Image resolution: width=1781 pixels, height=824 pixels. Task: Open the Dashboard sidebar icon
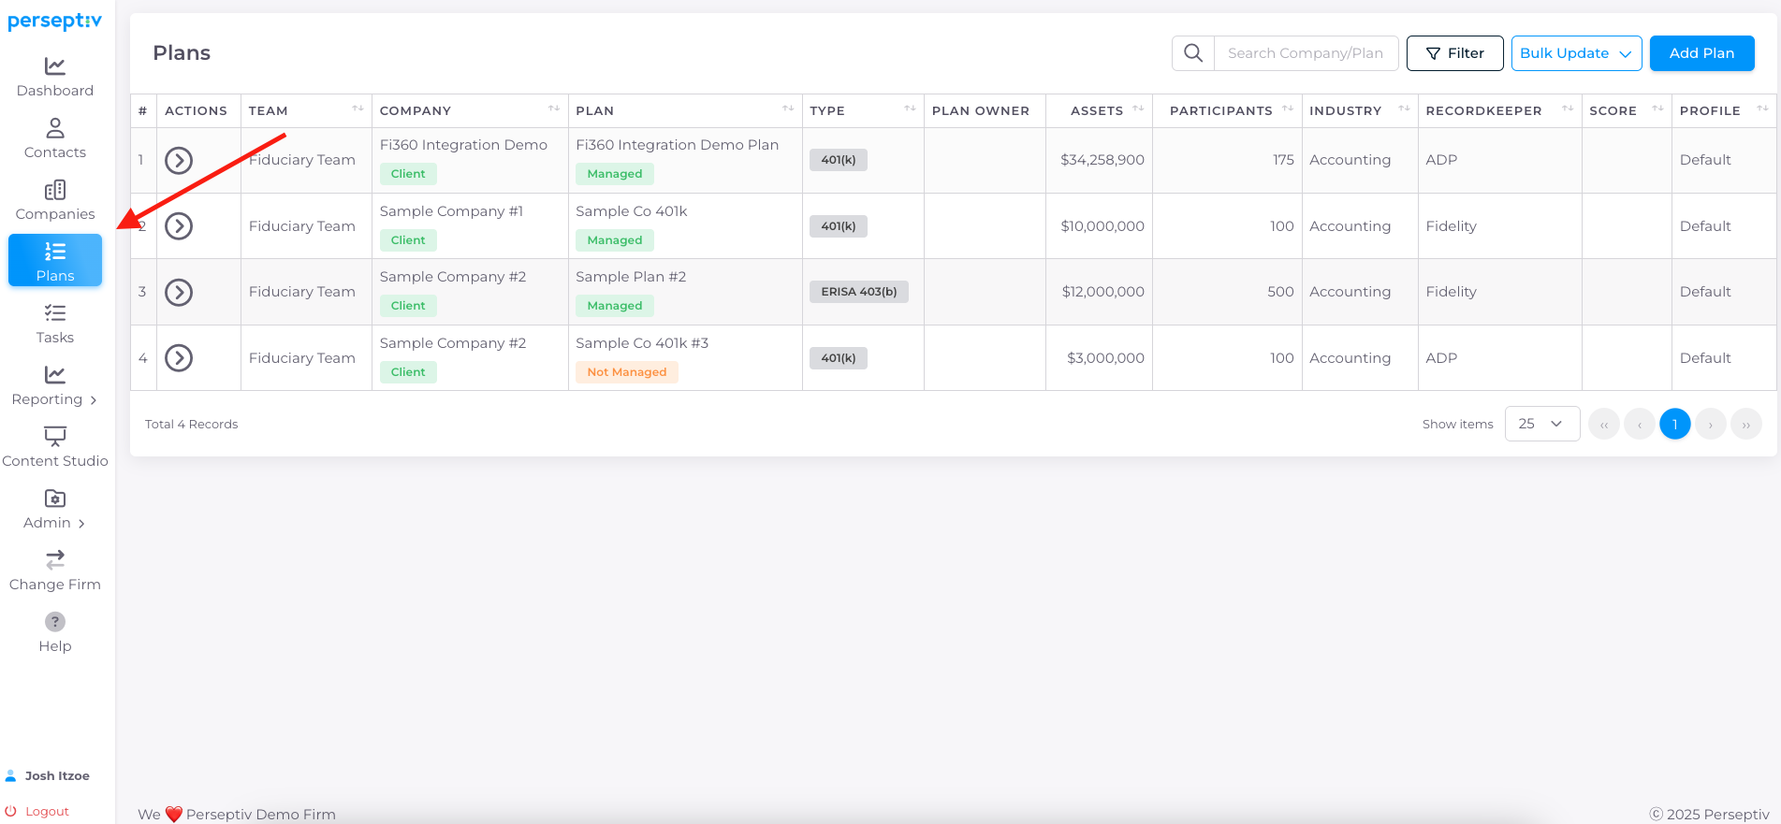tap(55, 66)
